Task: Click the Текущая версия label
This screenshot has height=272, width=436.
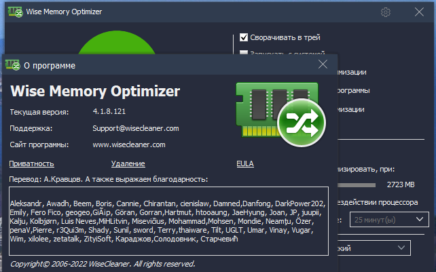Action: pyautogui.click(x=39, y=112)
